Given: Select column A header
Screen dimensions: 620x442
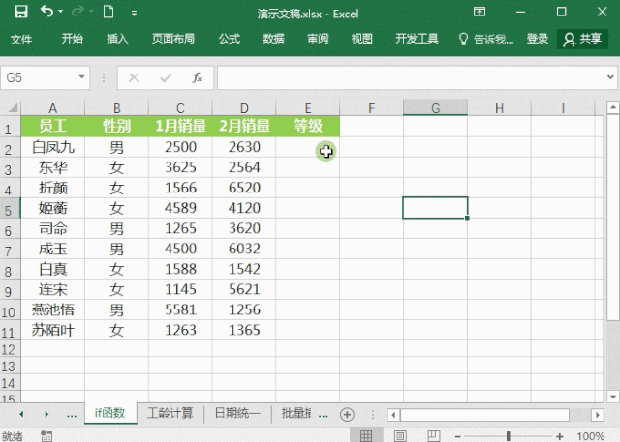Looking at the screenshot, I should pos(52,108).
